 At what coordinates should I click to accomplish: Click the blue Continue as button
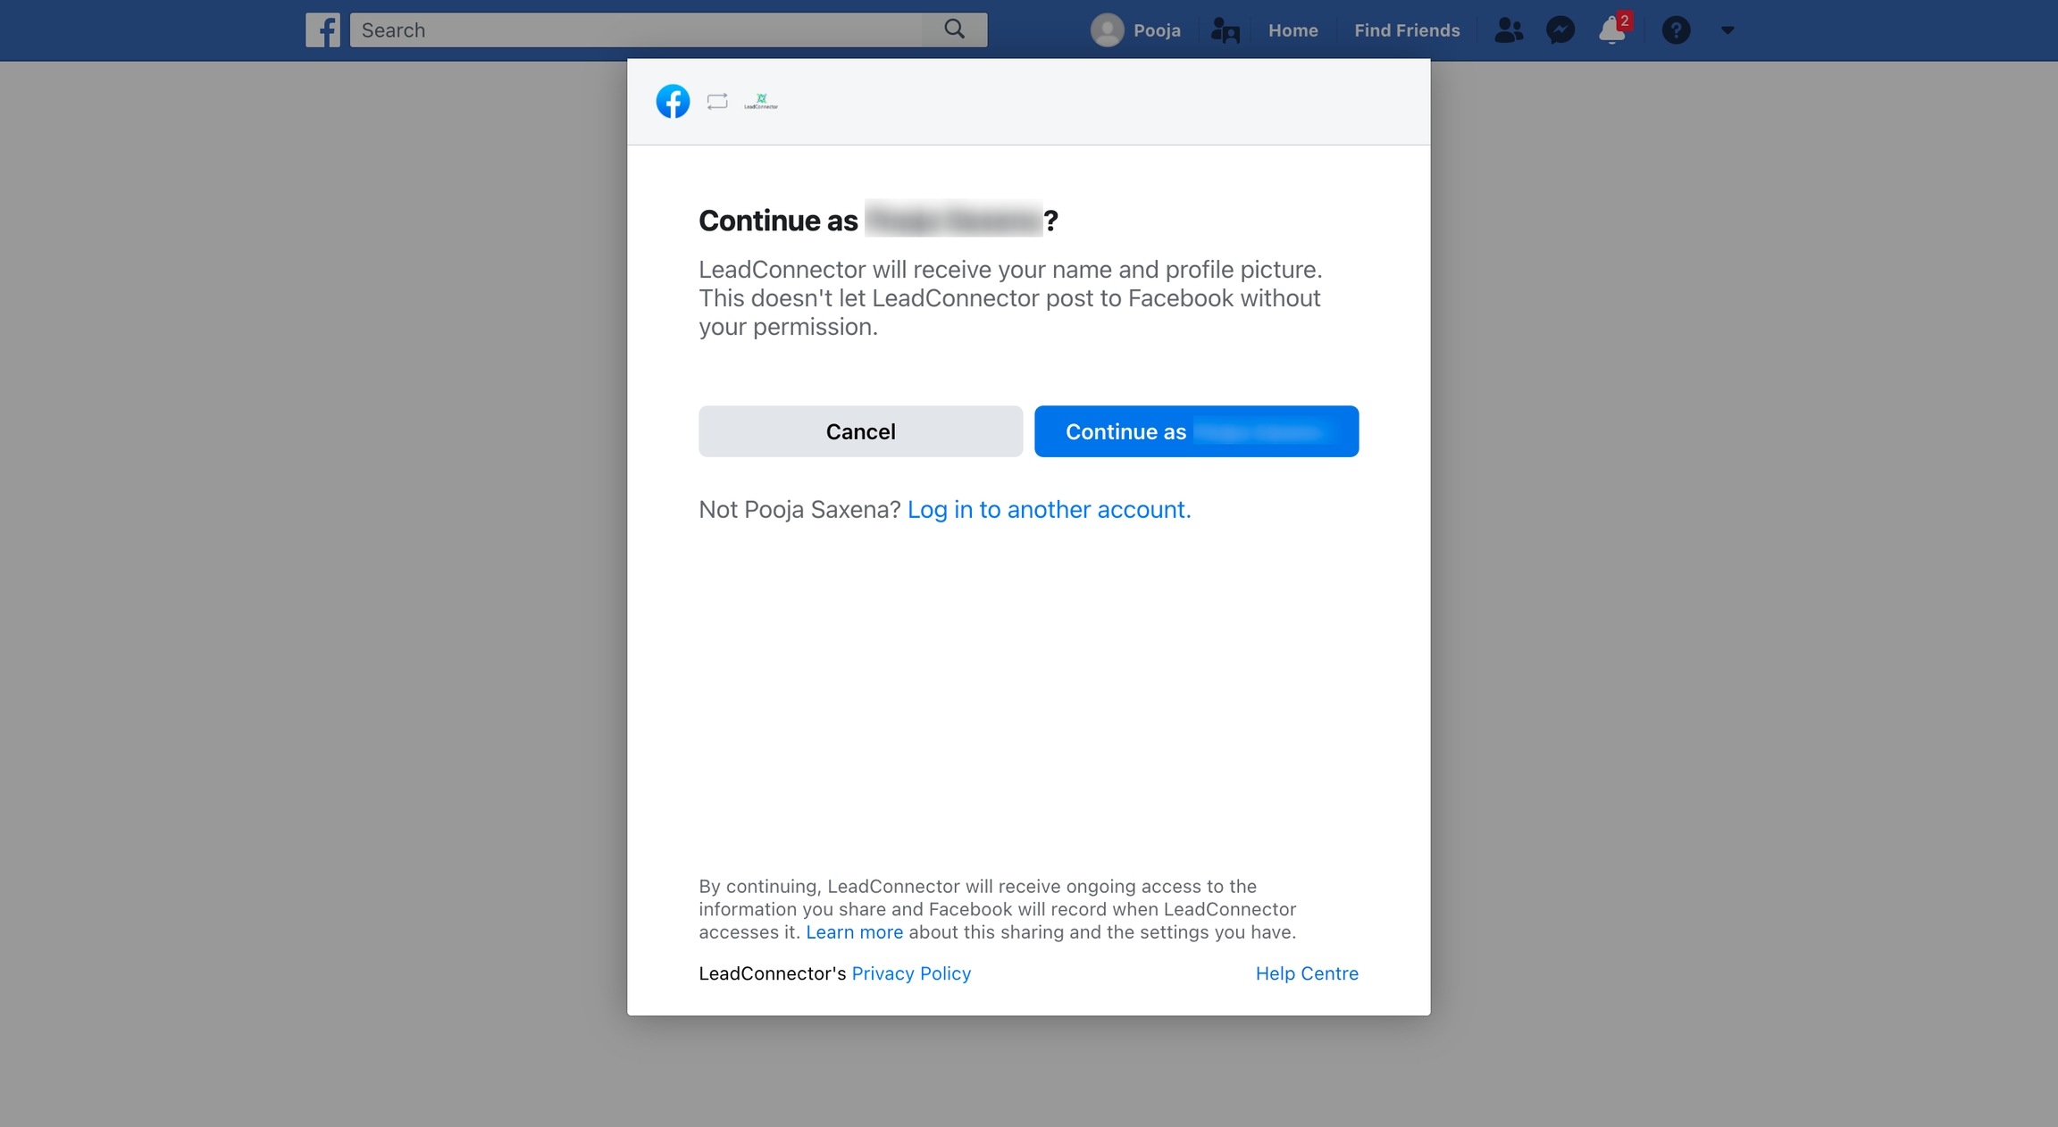point(1195,430)
